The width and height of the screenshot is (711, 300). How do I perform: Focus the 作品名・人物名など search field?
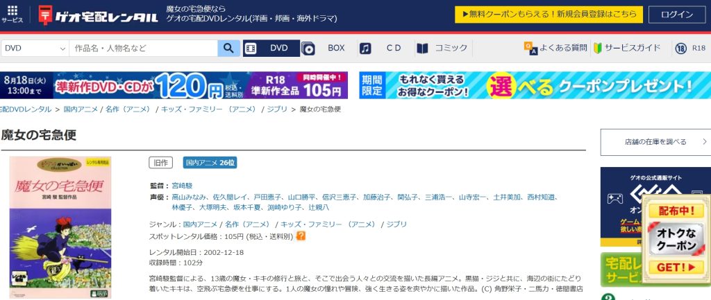(143, 48)
